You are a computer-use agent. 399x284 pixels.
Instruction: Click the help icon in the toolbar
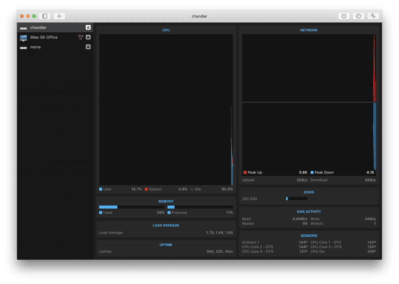pyautogui.click(x=358, y=16)
